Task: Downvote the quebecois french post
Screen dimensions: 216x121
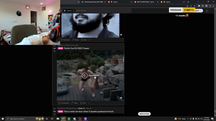Action: [55, 114]
